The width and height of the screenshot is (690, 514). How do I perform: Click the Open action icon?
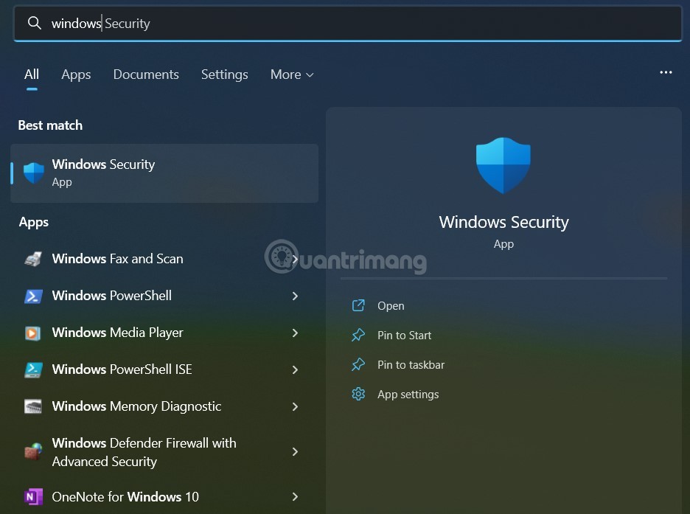tap(358, 305)
